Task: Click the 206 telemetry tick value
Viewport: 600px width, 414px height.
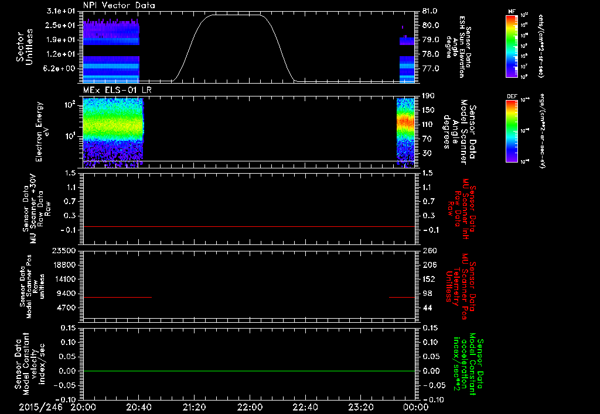Action: pyautogui.click(x=429, y=265)
